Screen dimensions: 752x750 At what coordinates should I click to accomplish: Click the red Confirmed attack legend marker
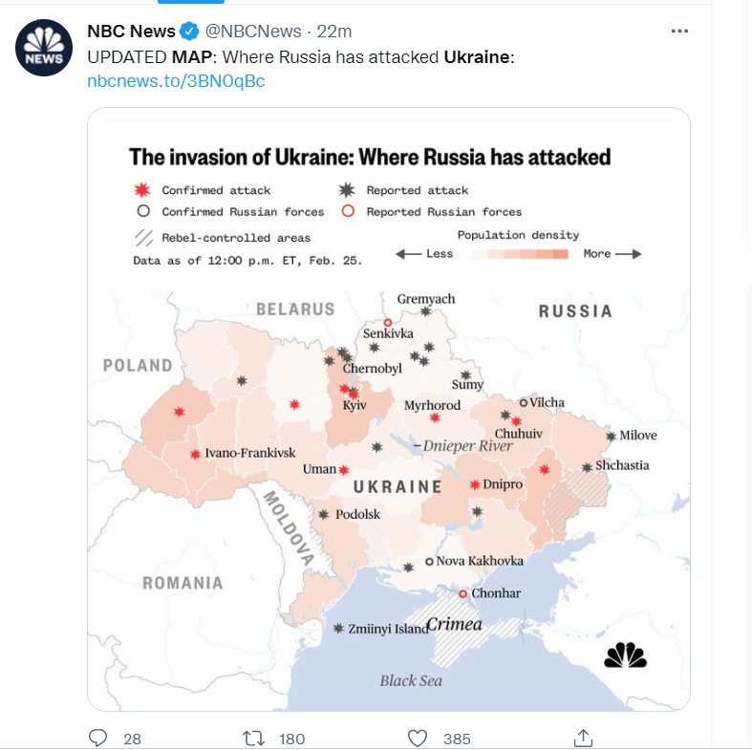point(142,190)
